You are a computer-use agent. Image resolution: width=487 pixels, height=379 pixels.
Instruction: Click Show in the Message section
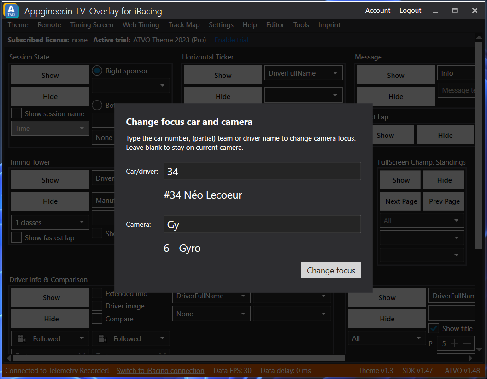point(395,75)
